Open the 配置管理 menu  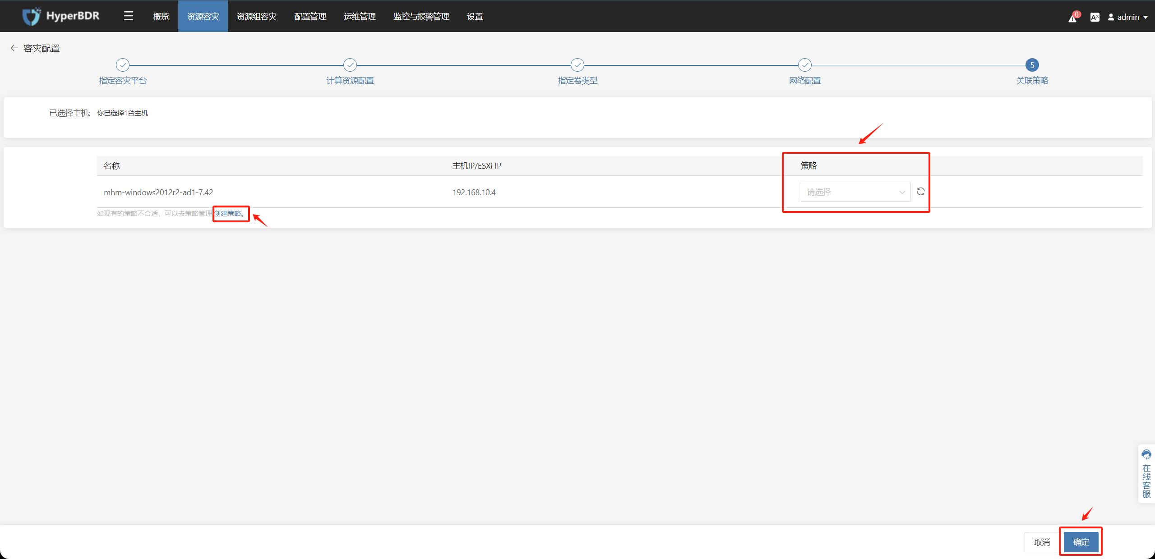pos(310,17)
